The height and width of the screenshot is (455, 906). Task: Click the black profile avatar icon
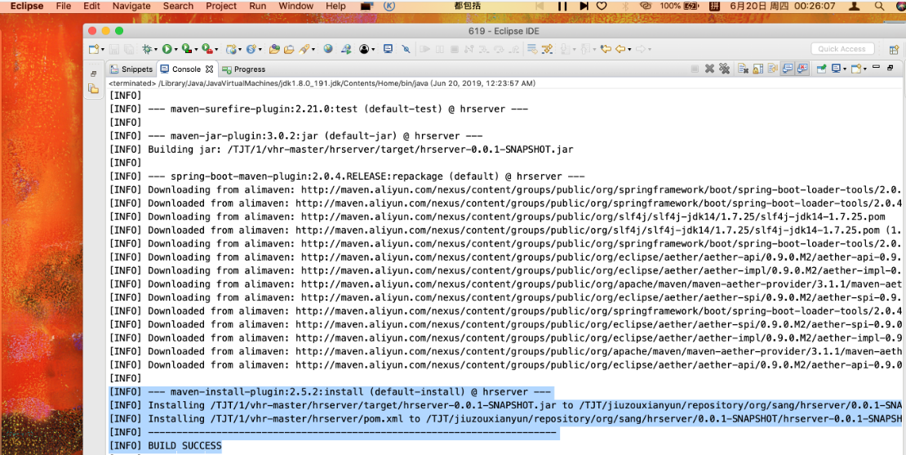(x=364, y=49)
